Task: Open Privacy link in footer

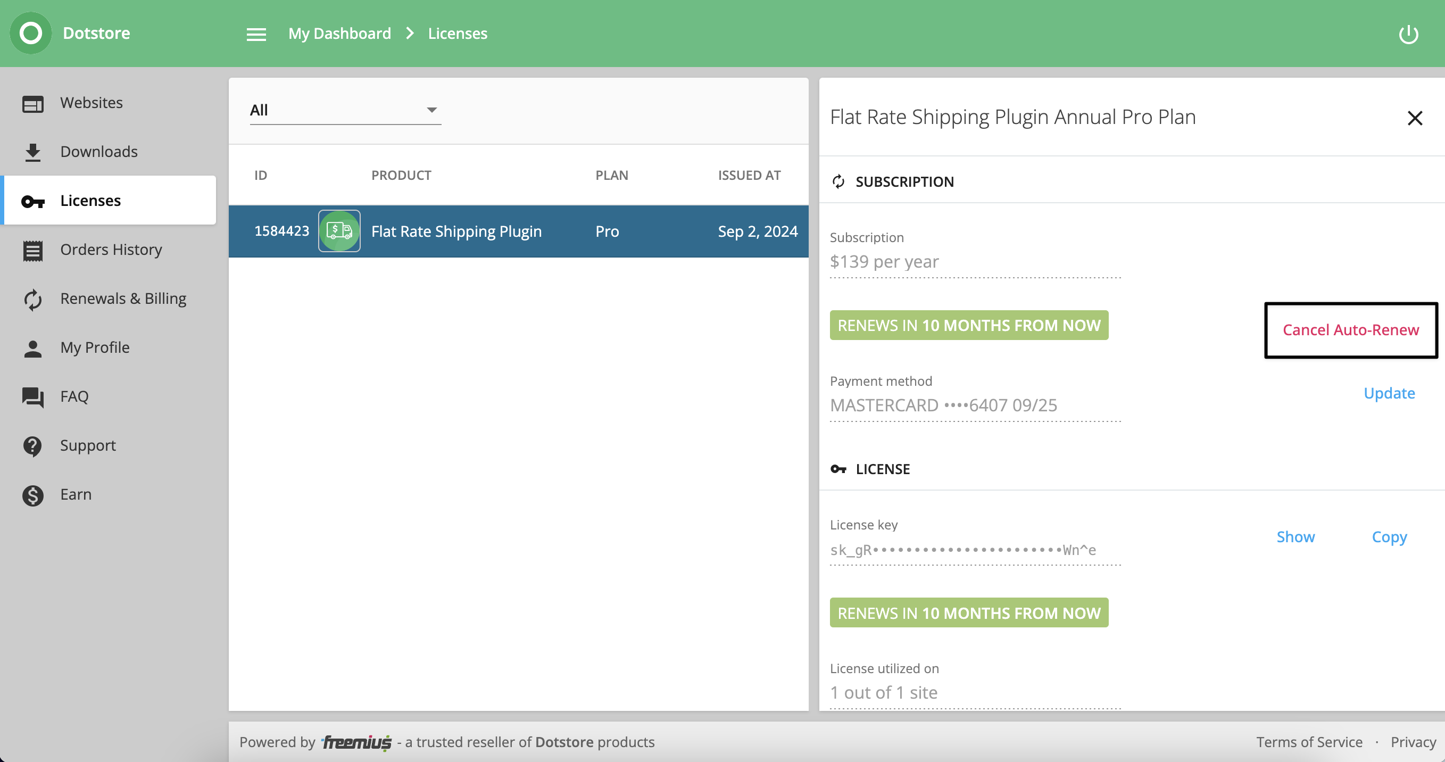Action: tap(1413, 742)
